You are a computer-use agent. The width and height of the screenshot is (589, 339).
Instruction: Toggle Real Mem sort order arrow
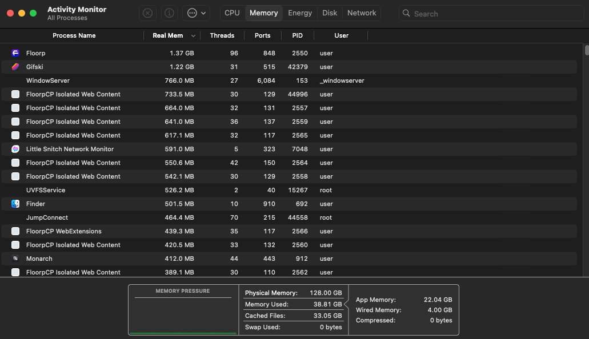point(193,36)
